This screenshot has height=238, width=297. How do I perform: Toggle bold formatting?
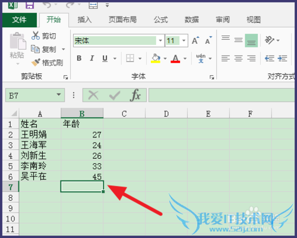tap(79, 58)
